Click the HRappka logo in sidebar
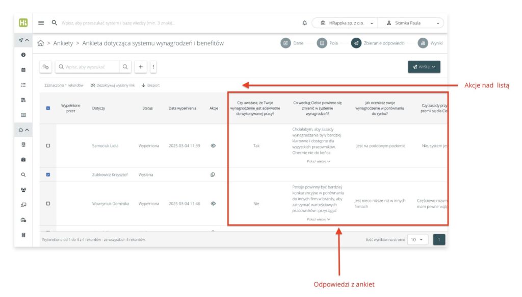The height and width of the screenshot is (297, 522). pyautogui.click(x=23, y=23)
